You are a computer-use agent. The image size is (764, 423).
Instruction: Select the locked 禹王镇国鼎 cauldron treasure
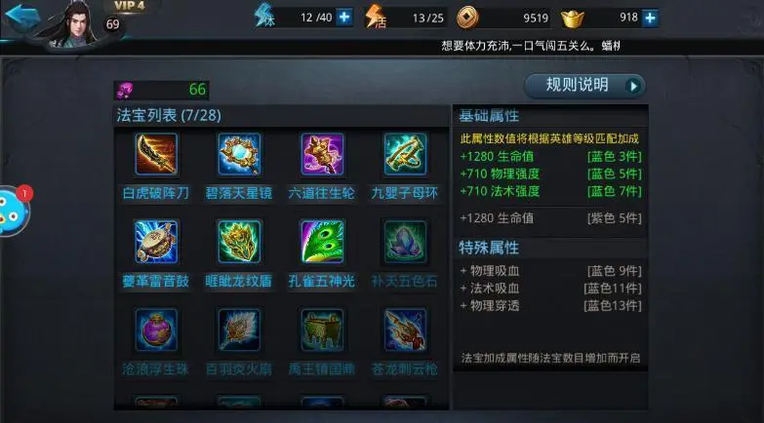click(x=322, y=329)
